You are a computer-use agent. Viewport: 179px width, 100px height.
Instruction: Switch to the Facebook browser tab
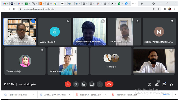(x=127, y=4)
